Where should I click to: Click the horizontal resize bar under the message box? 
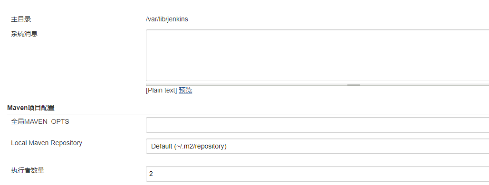(x=317, y=84)
